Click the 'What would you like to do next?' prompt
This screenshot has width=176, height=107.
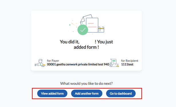pyautogui.click(x=87, y=83)
